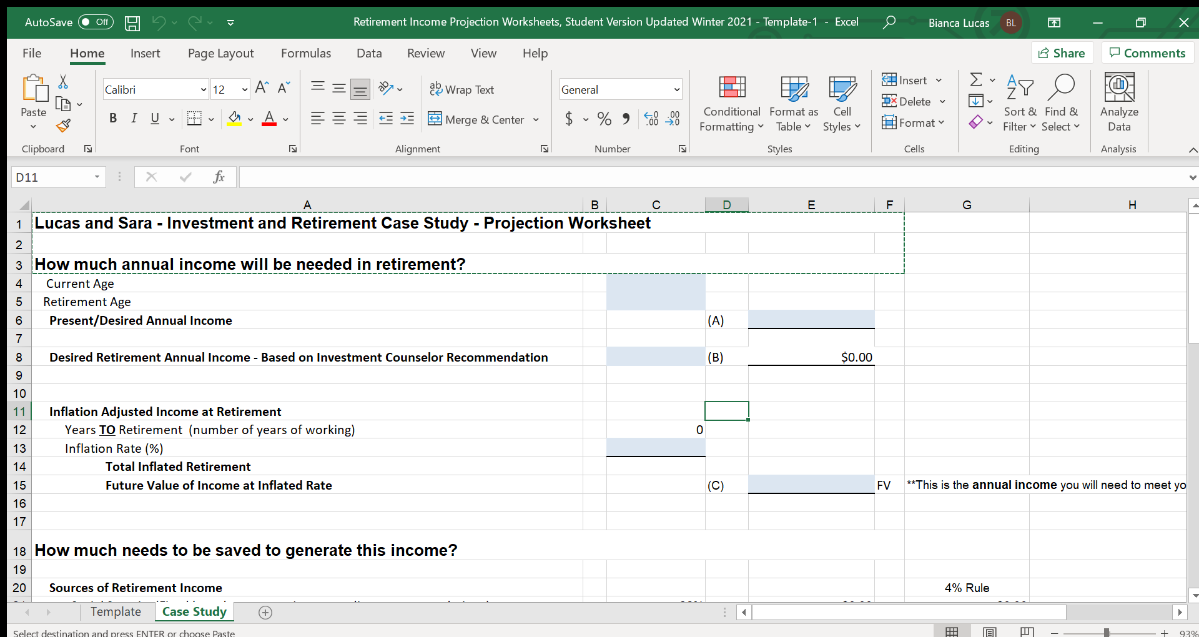Click the Delete cells button
The image size is (1199, 637).
pos(905,102)
